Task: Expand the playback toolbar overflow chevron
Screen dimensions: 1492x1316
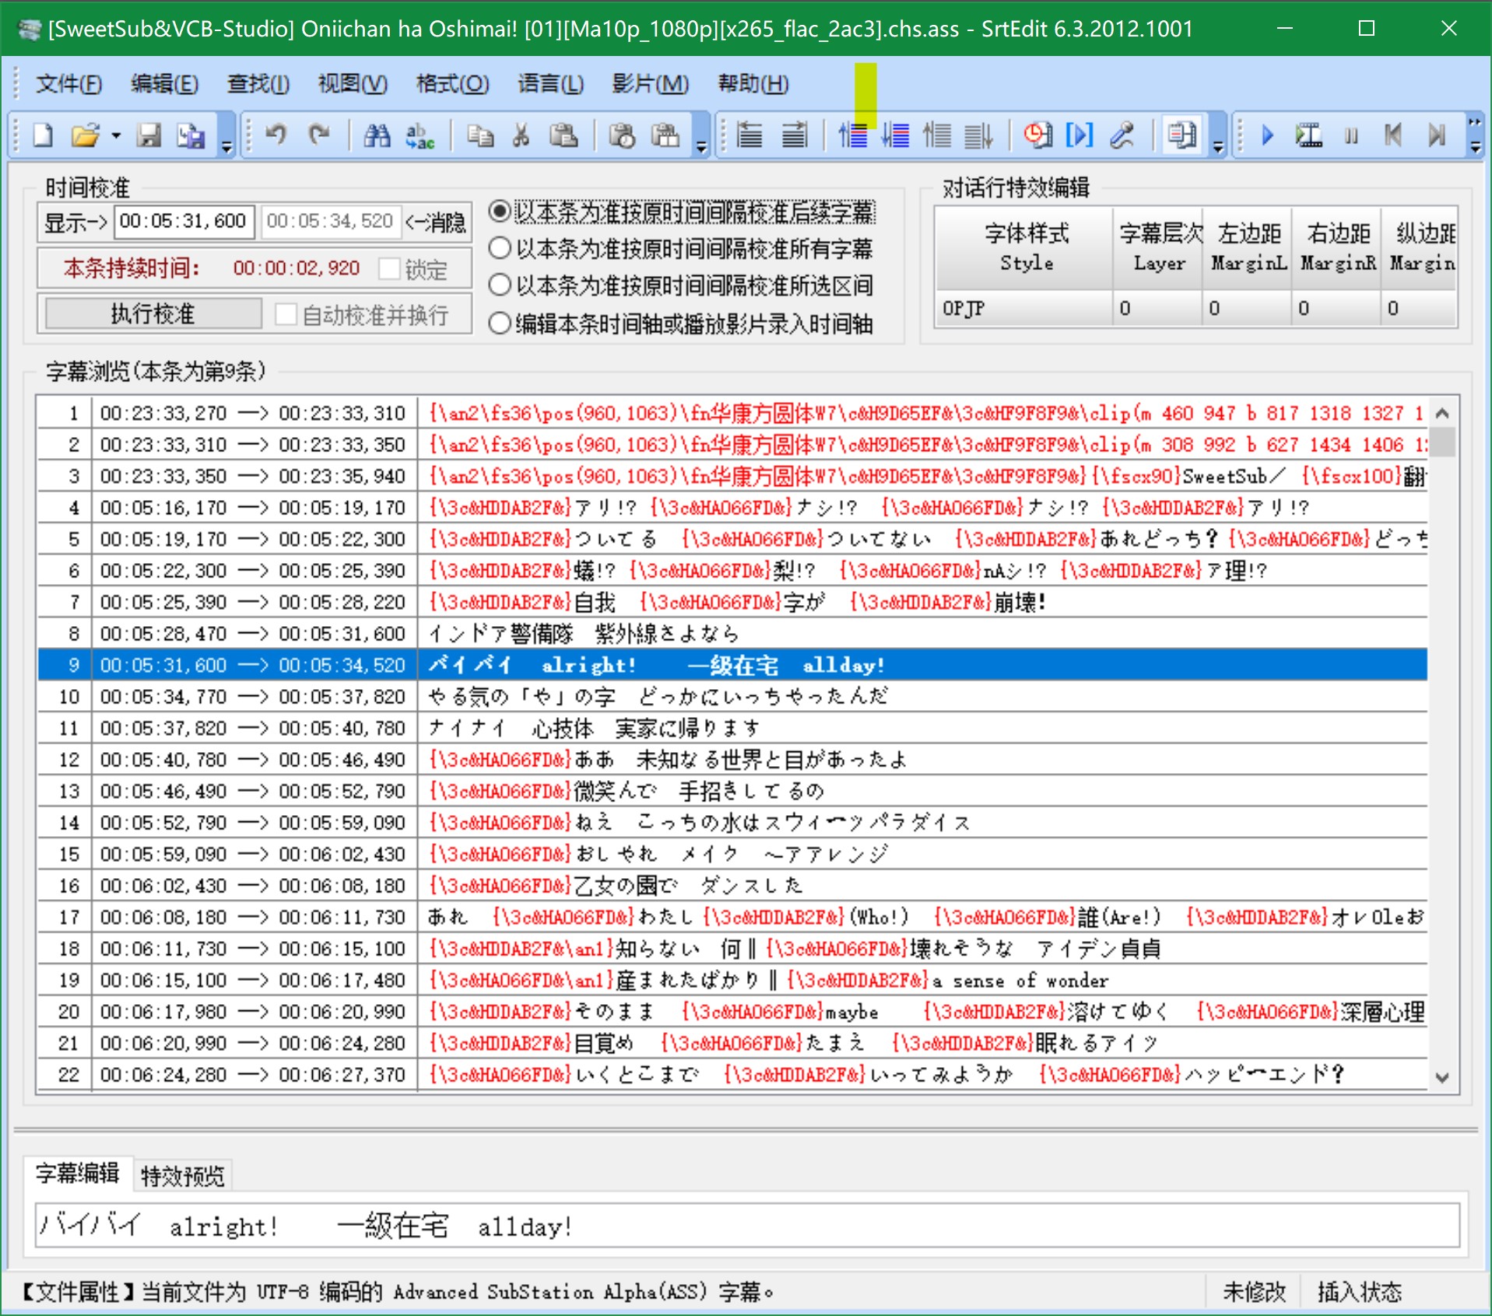Action: 1475,135
